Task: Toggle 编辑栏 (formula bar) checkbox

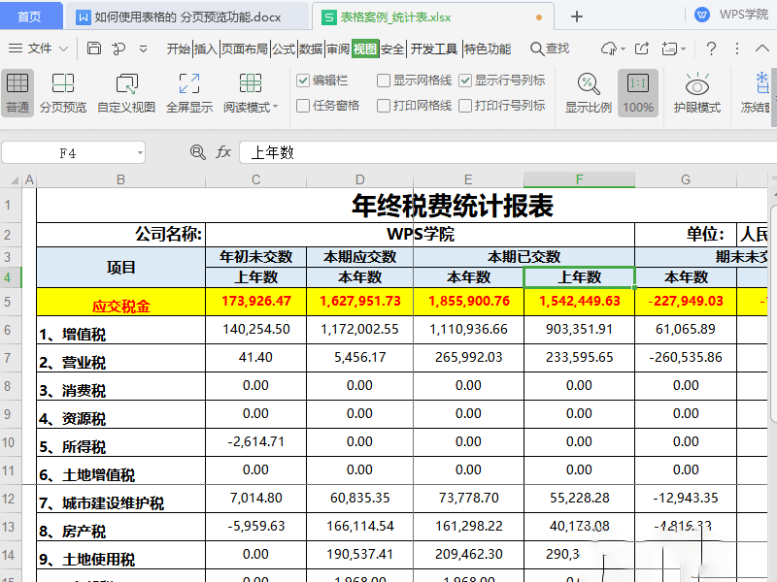Action: (302, 81)
